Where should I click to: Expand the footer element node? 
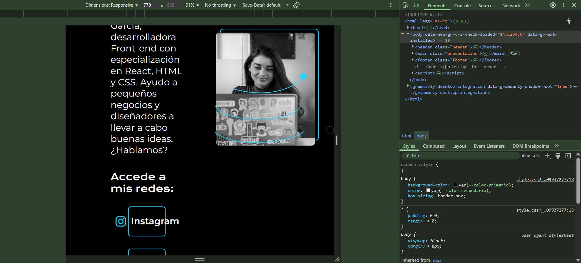pos(413,60)
